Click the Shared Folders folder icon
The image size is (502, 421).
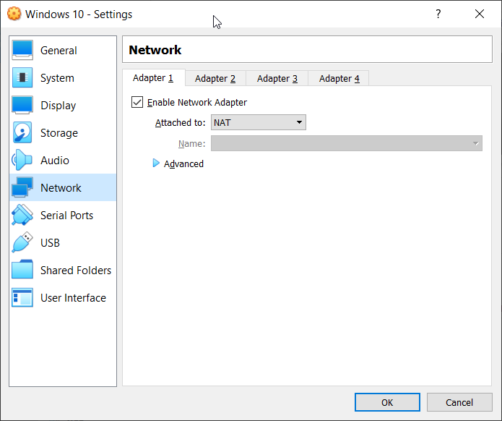(x=22, y=270)
